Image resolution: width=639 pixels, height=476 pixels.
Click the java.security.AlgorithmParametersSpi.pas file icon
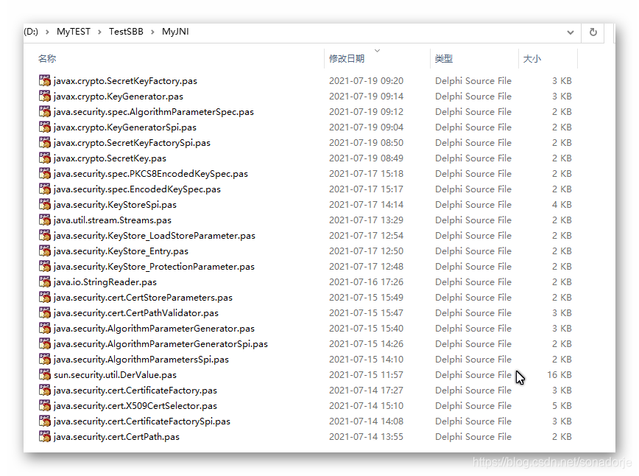44,360
